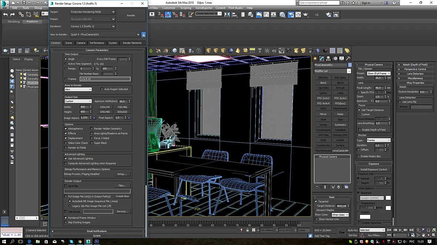
Task: Enable the Save File checkbox
Action: click(x=66, y=186)
